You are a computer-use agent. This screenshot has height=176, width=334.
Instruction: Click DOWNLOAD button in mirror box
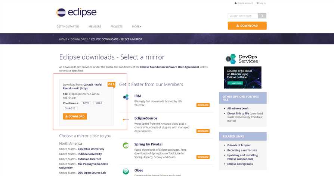pyautogui.click(x=75, y=116)
